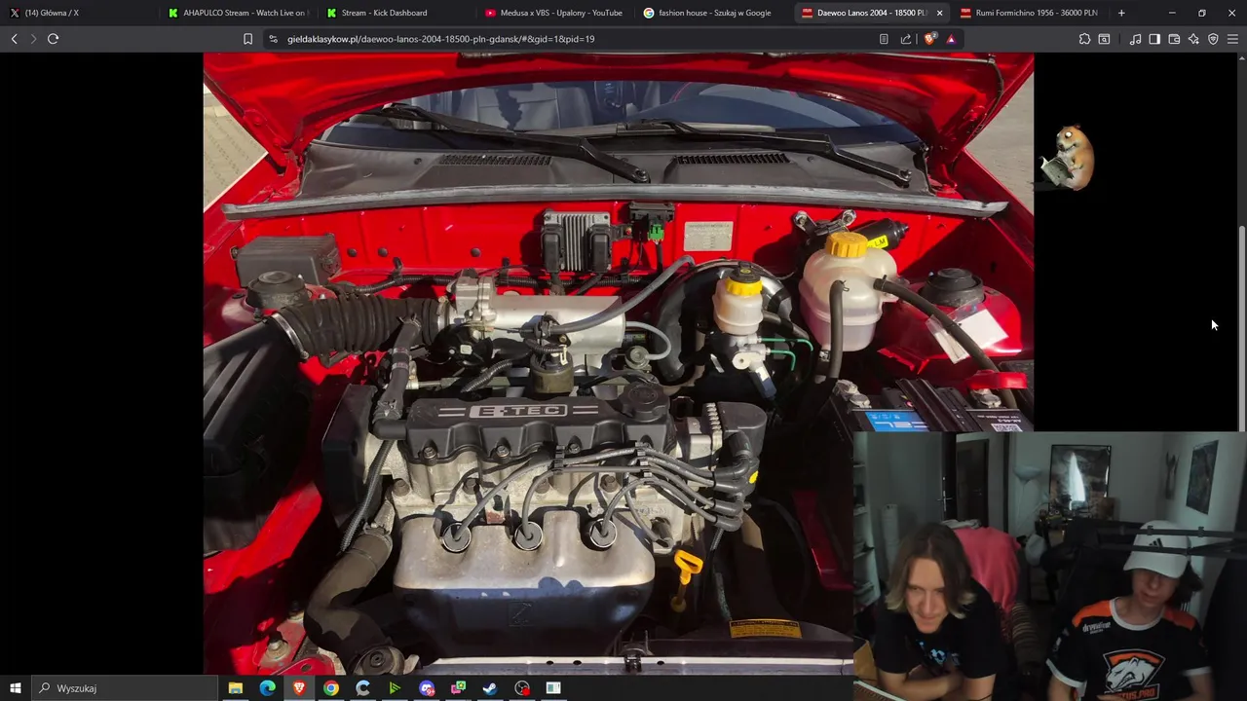Switch to fashion house Google search tab
The width and height of the screenshot is (1247, 701).
click(x=712, y=13)
